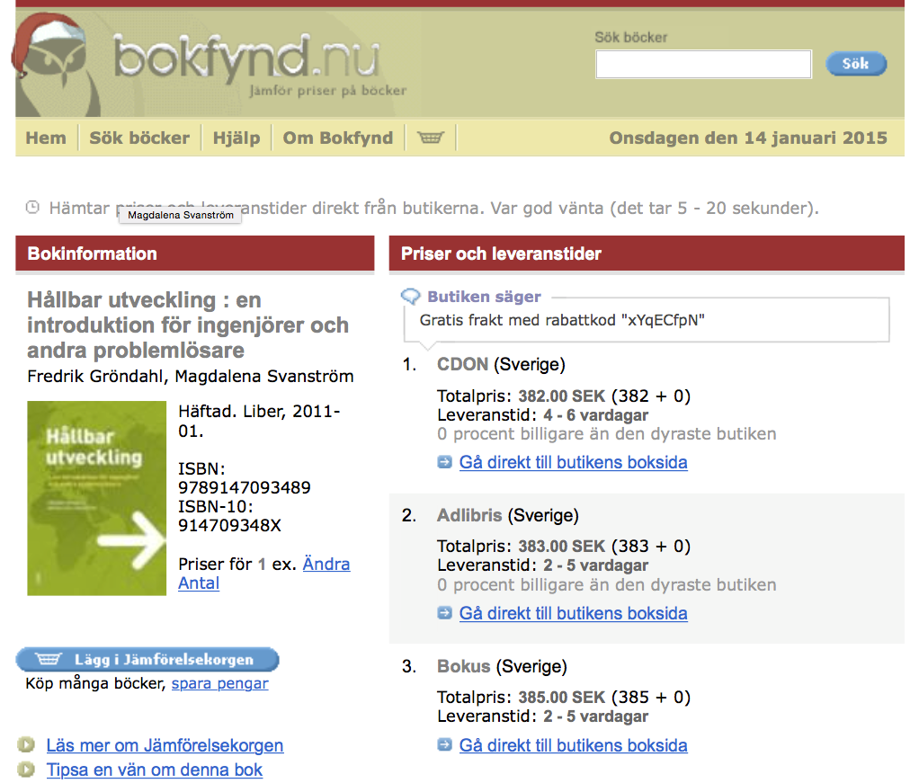The height and width of the screenshot is (783, 919).
Task: Click the Totalpris 385.00 SEK text
Action: [x=564, y=698]
